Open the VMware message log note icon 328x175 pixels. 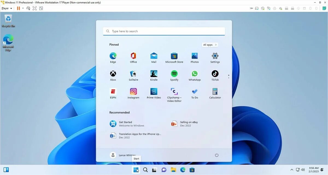pyautogui.click(x=324, y=8)
